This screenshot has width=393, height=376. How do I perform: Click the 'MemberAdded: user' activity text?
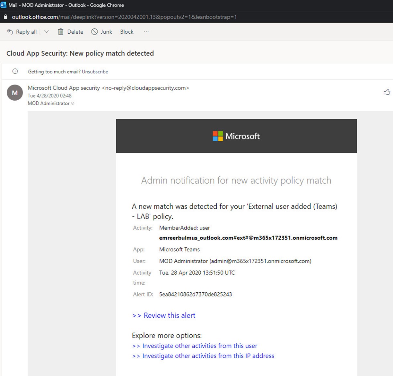pyautogui.click(x=185, y=228)
